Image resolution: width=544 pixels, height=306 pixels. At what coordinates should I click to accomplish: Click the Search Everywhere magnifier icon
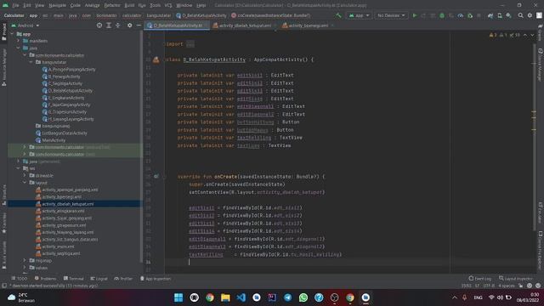[520, 15]
